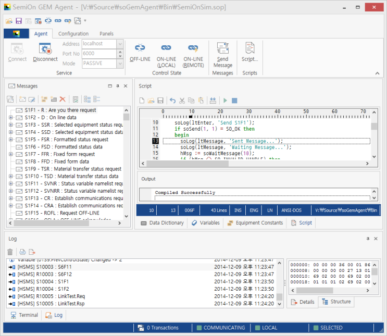Close the Messages panel
Viewport: 387px width, 336px height.
tap(126, 86)
